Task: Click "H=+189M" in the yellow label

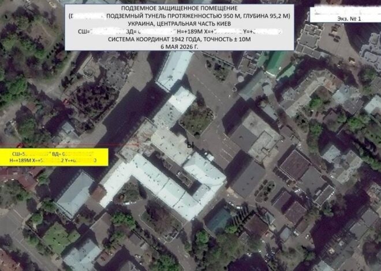Action: click(20, 160)
